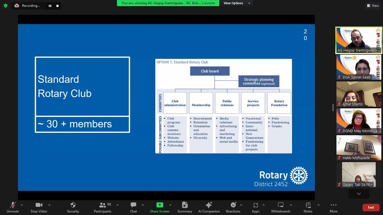Screen dimensions: 383x215
Task: Pause the recording
Action: (x=50, y=6)
